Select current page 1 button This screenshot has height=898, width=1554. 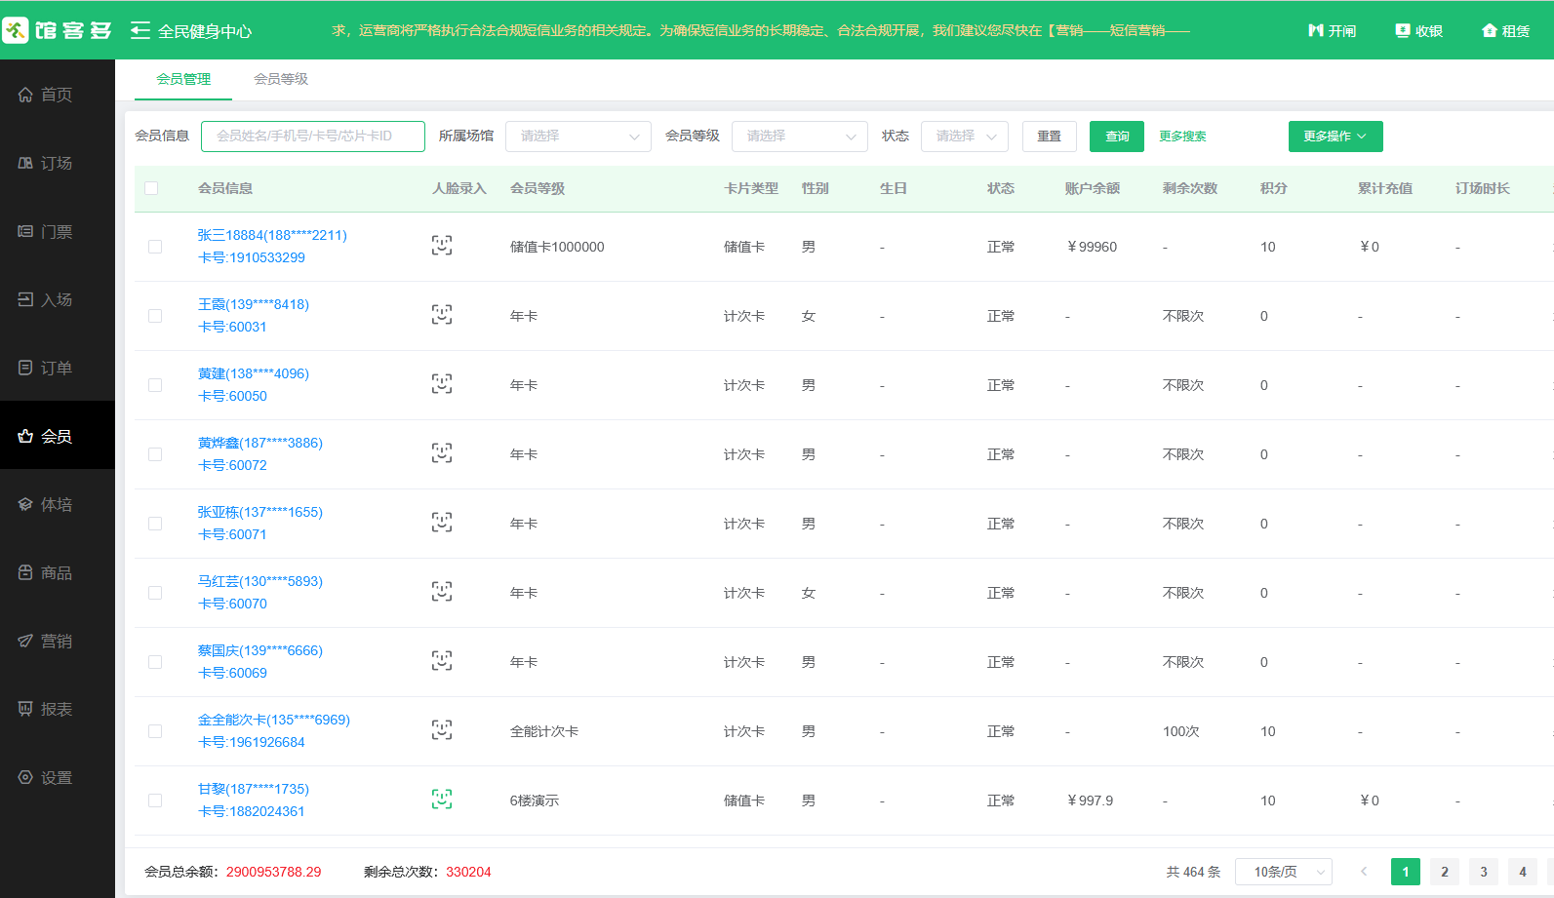1406,872
